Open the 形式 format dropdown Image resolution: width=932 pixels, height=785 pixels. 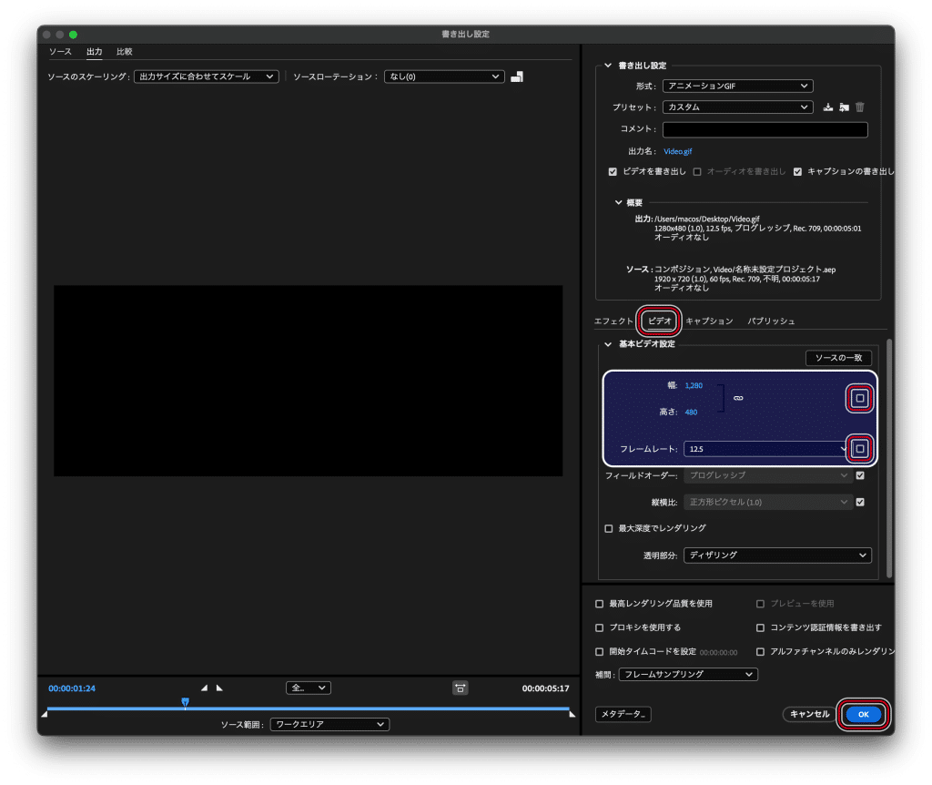tap(736, 86)
